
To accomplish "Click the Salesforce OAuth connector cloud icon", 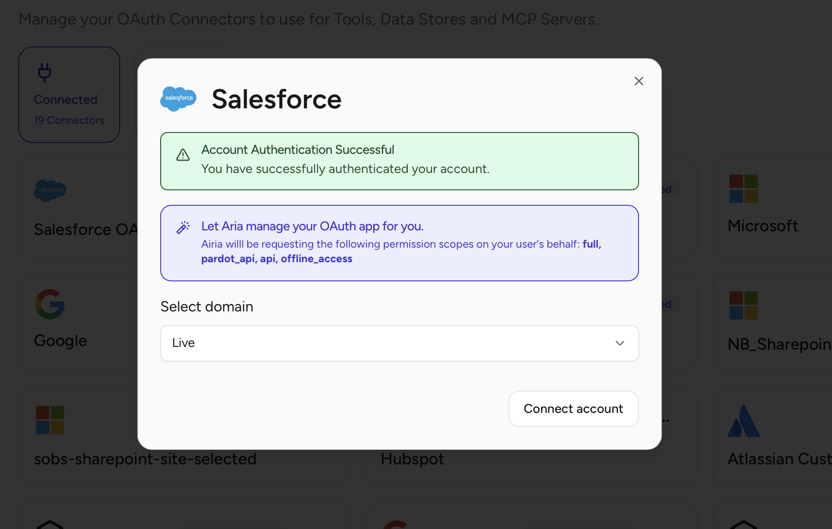I will 50,191.
